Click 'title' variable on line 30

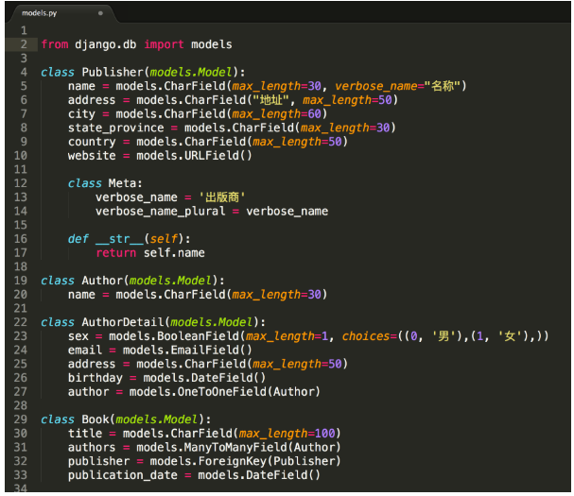point(85,434)
